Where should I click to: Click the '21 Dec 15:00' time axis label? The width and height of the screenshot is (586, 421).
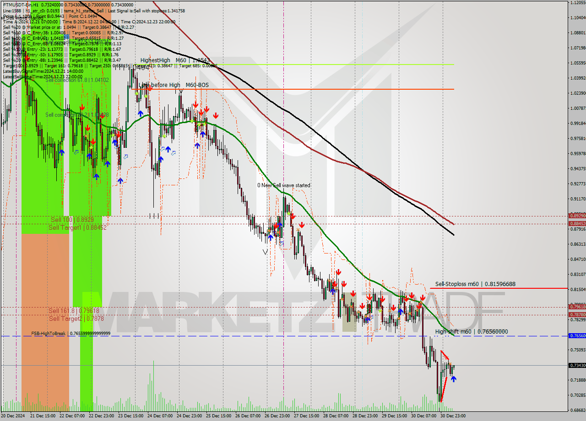pyautogui.click(x=43, y=416)
